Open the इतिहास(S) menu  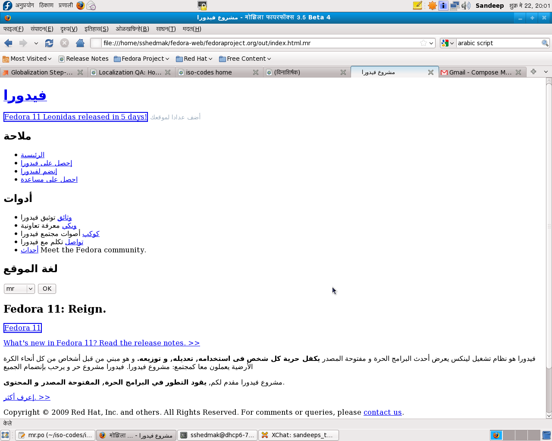[x=96, y=29]
